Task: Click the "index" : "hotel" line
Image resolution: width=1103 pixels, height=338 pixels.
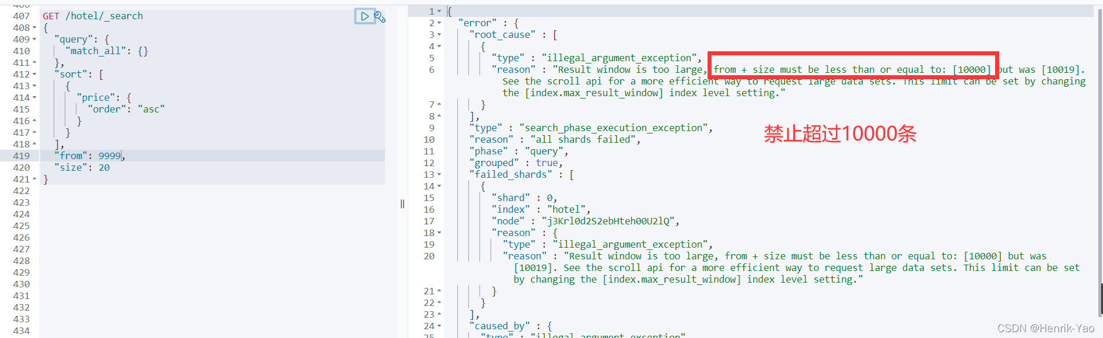Action: [541, 209]
